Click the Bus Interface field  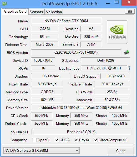104,68
